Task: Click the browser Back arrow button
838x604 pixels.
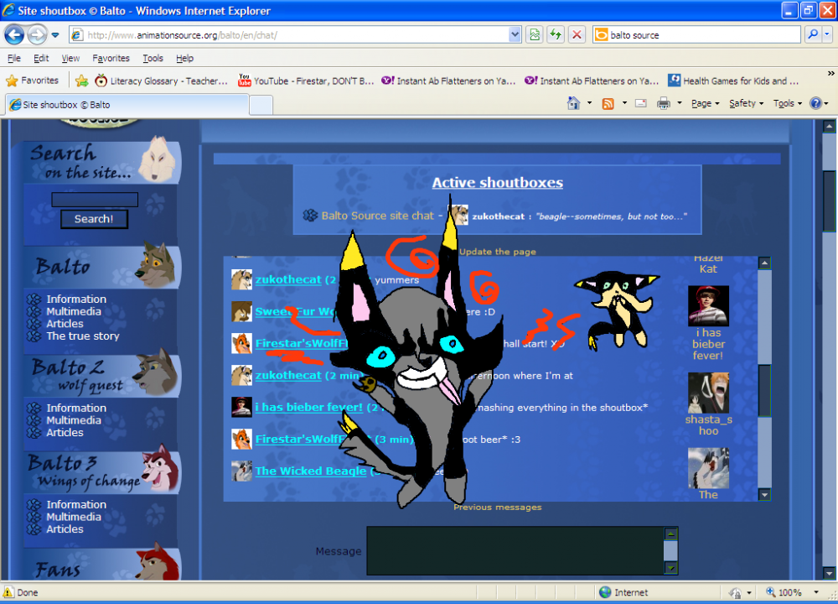Action: [x=14, y=35]
